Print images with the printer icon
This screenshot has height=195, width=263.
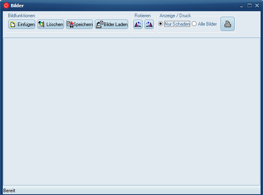pyautogui.click(x=227, y=24)
